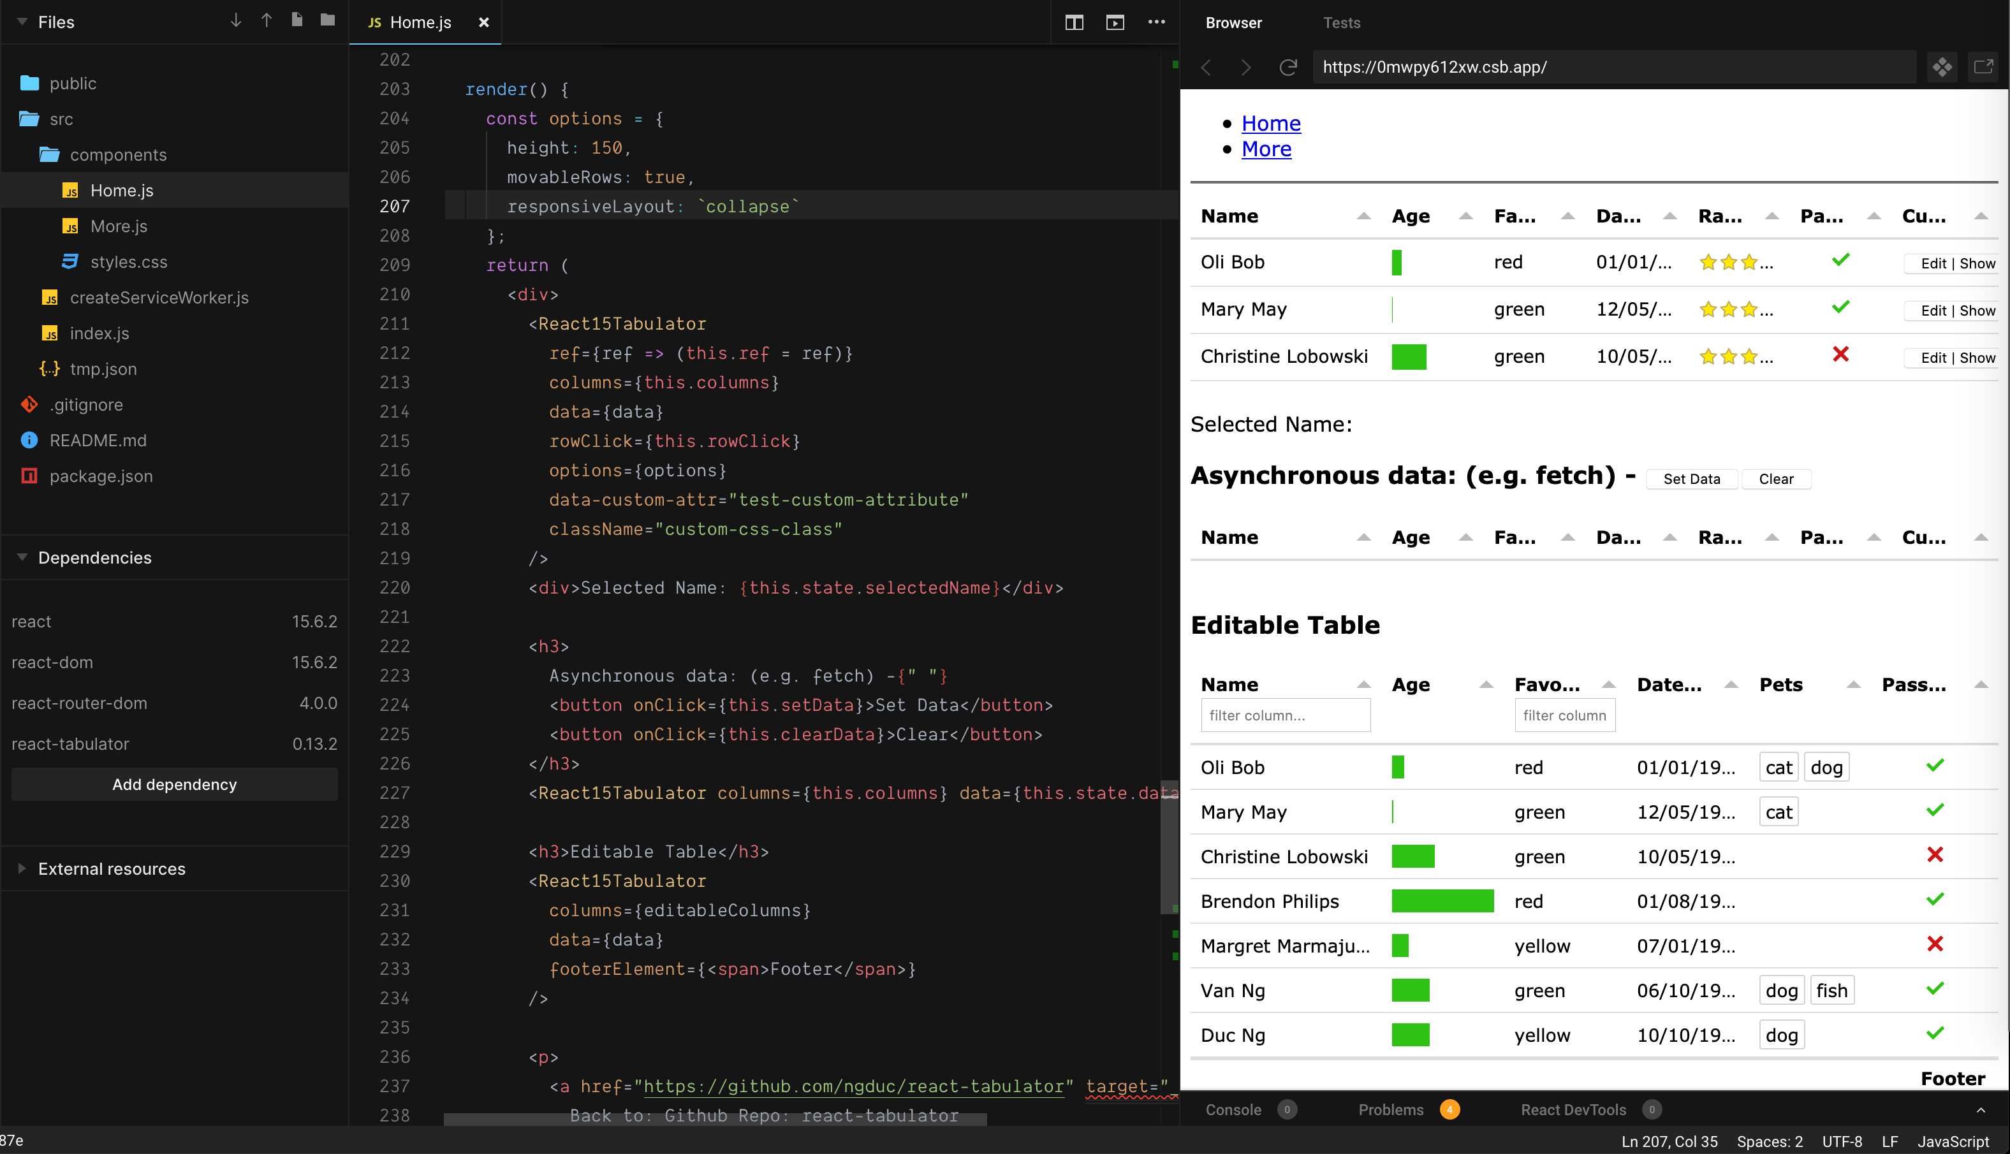Toggle the Passed checkmark for Oli Bob row
Image resolution: width=2010 pixels, height=1154 pixels.
(1840, 260)
